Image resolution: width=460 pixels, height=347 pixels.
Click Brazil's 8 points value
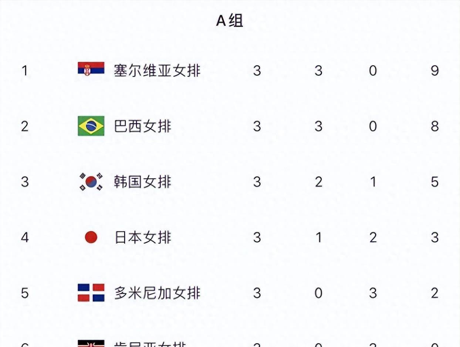tap(434, 126)
